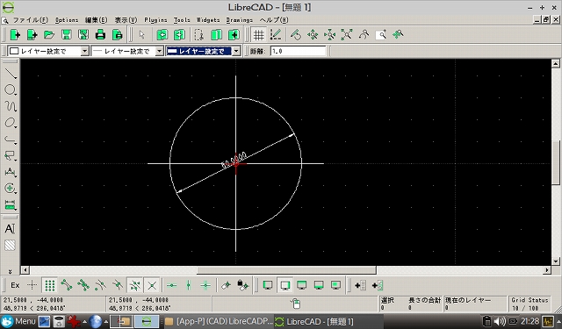Click the 距離 input field showing 1.0
Screen dimensions: 562x329
point(299,51)
